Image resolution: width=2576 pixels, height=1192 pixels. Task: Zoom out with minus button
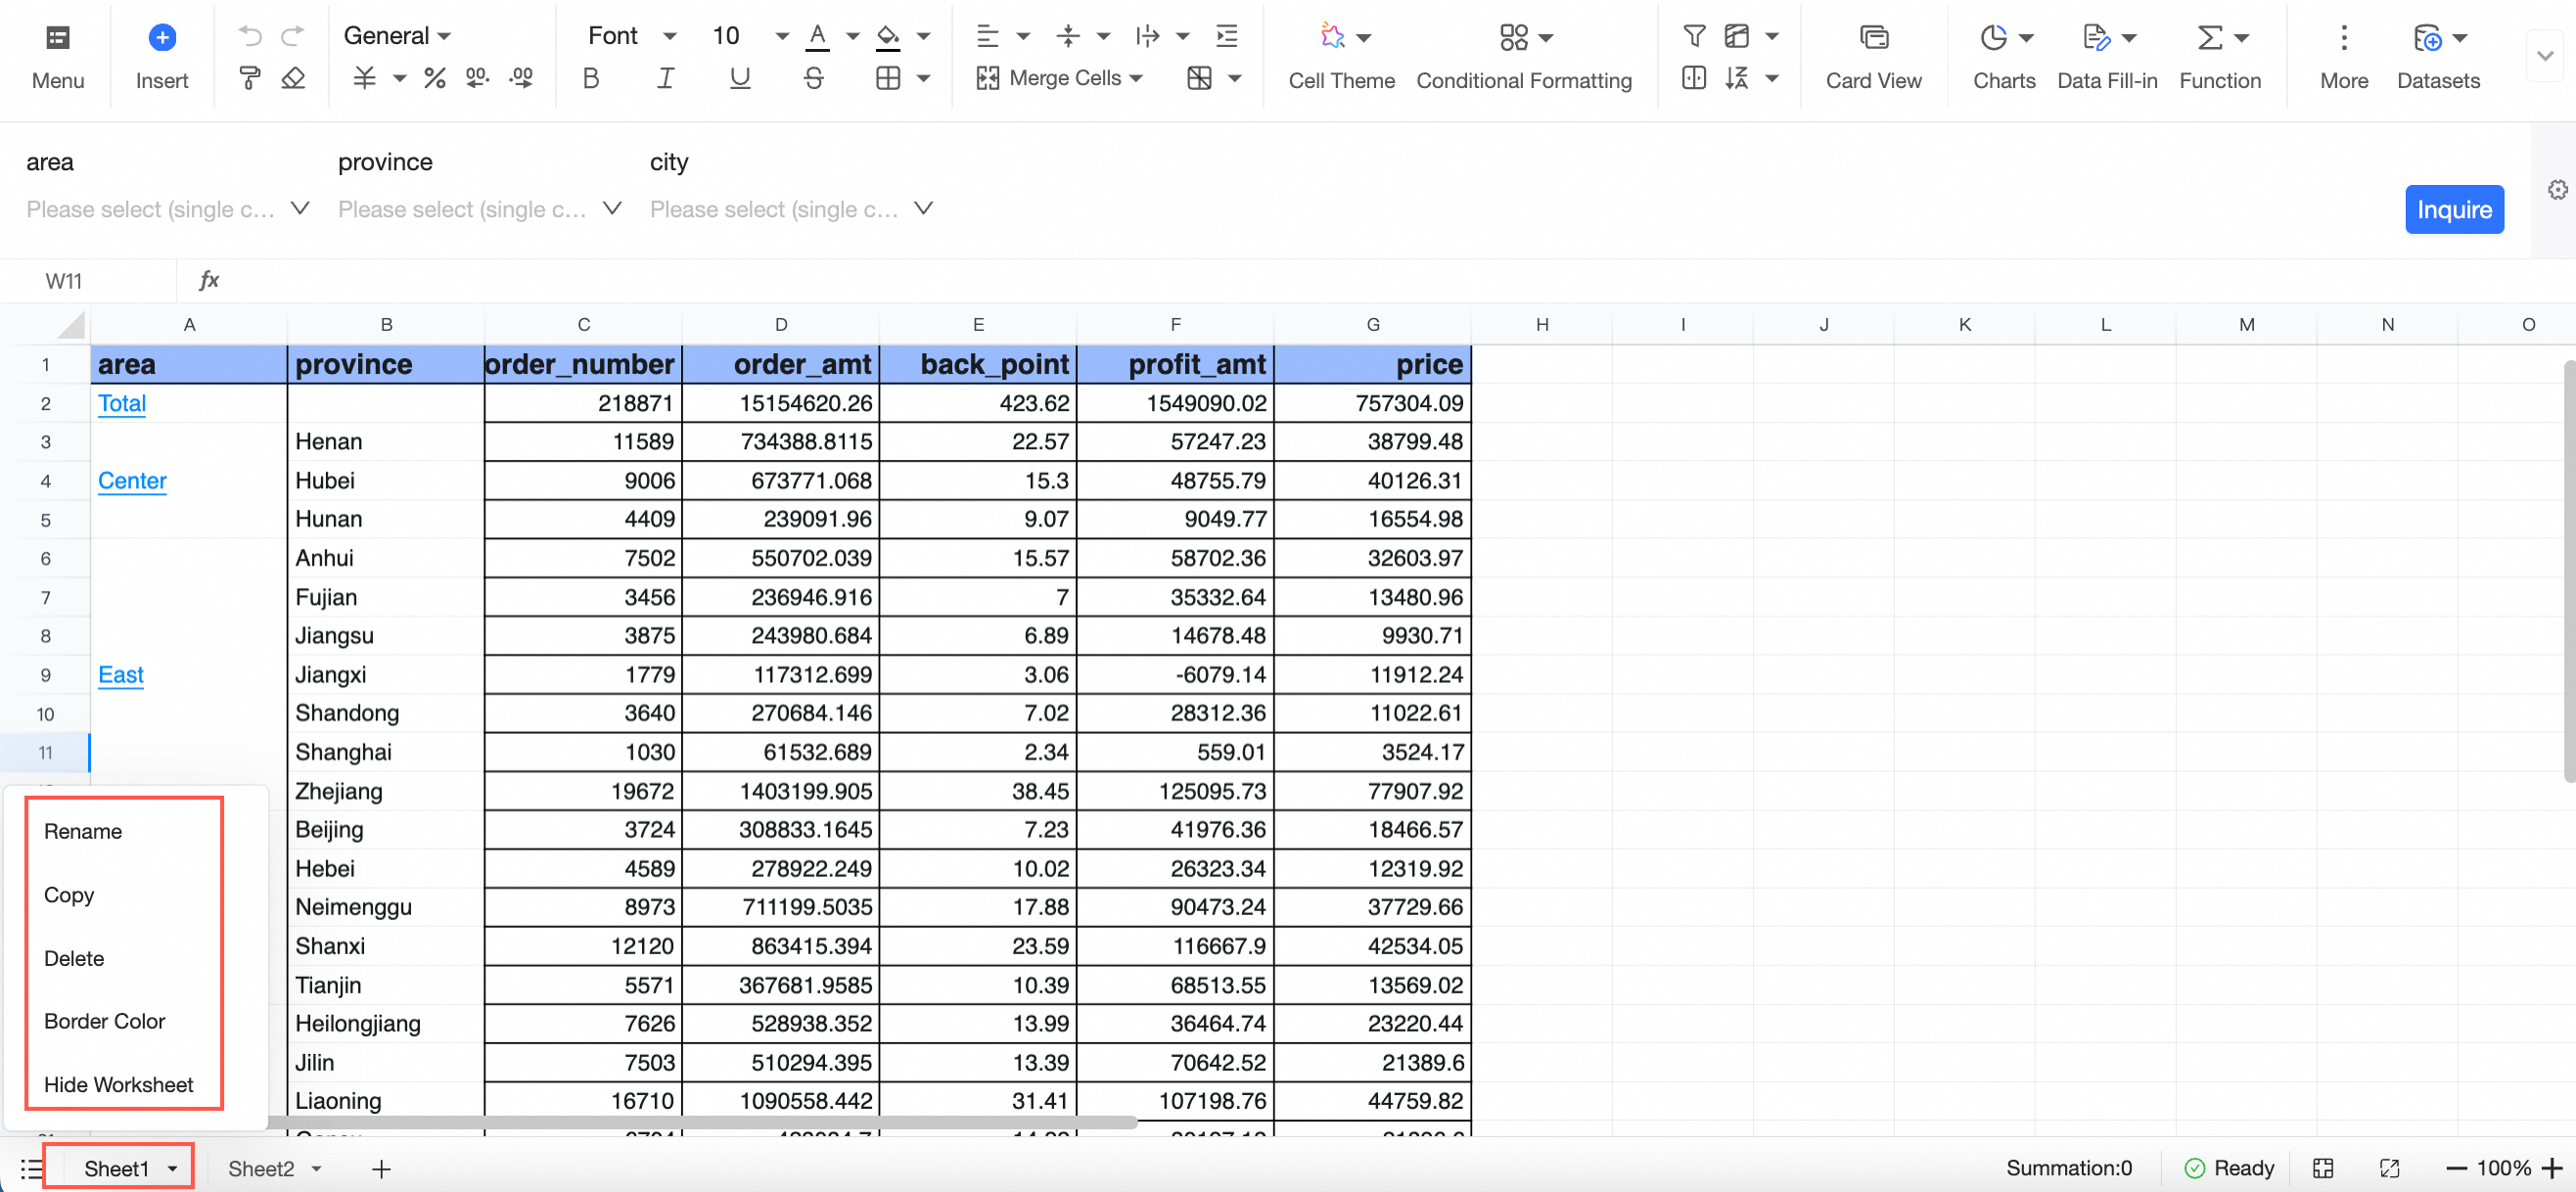[x=2456, y=1168]
